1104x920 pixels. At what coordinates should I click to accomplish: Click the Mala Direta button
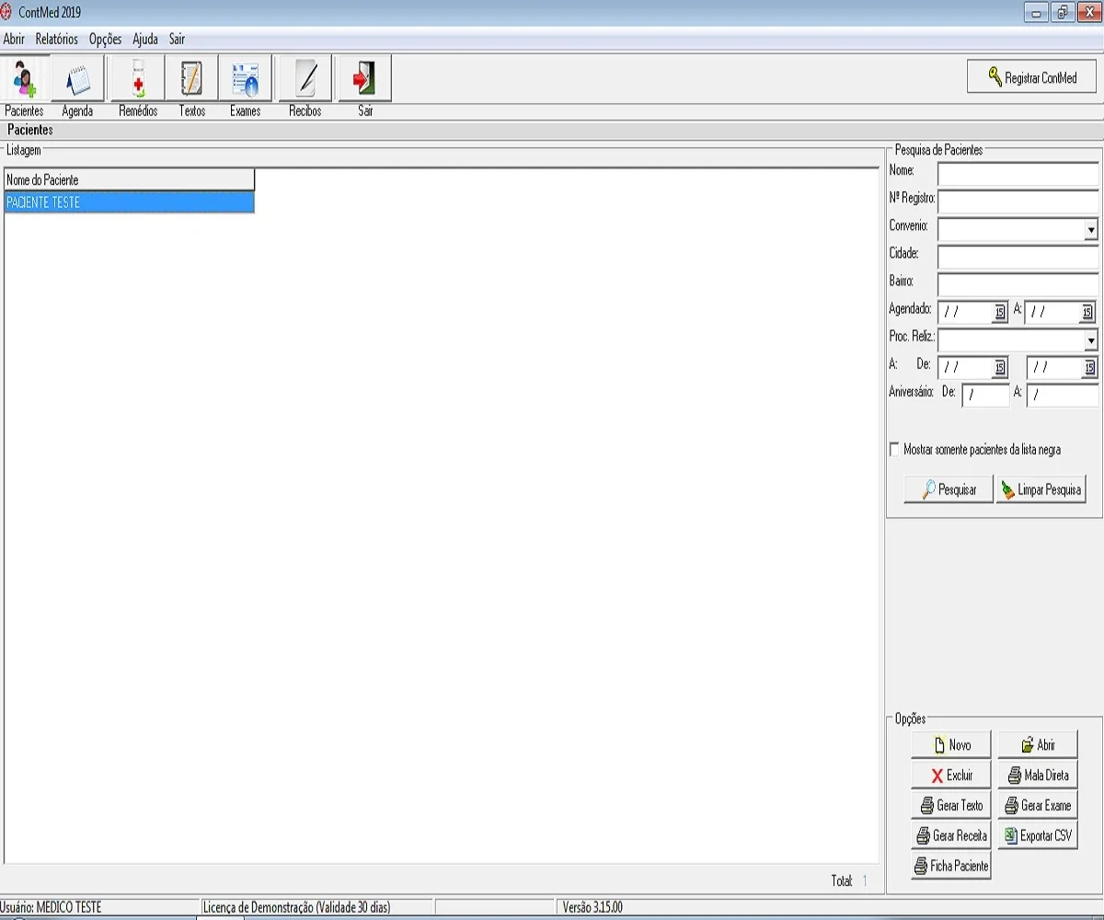click(1038, 776)
